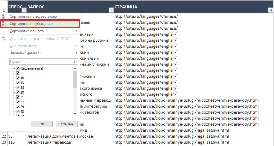This screenshot has width=274, height=146.
Task: Click the filter list scroll-up arrow
Action: point(75,69)
